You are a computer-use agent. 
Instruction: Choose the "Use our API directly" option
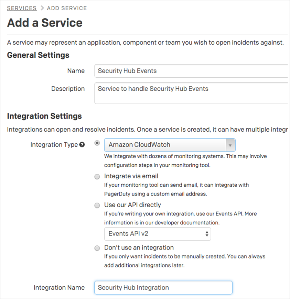pos(97,205)
